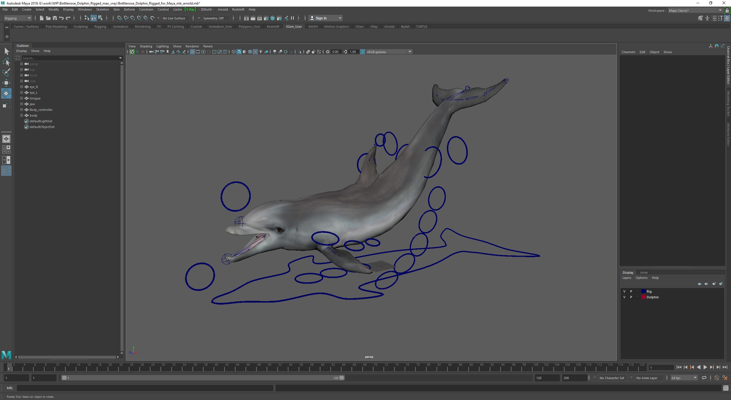Open the Hypershade icon
The height and width of the screenshot is (400, 731).
273,18
